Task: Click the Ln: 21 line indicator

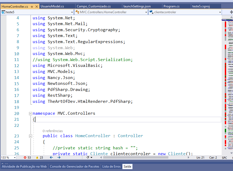Action: point(200,158)
